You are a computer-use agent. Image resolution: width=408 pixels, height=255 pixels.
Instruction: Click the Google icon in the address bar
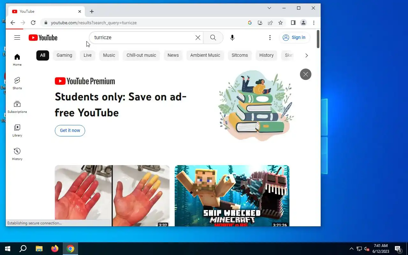[250, 23]
